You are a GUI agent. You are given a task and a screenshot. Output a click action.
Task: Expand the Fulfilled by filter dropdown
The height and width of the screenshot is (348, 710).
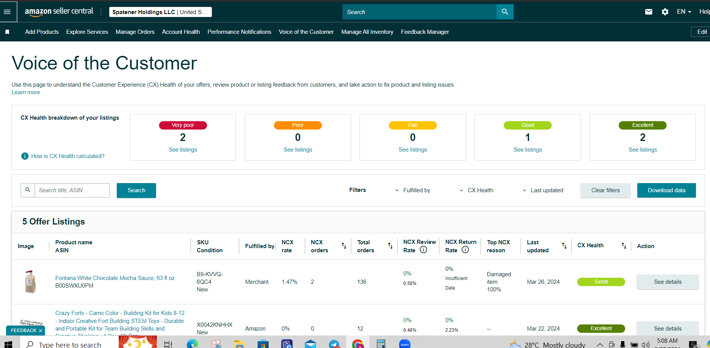tap(412, 190)
